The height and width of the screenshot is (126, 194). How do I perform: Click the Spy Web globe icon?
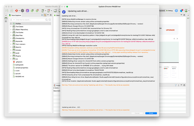32,11
